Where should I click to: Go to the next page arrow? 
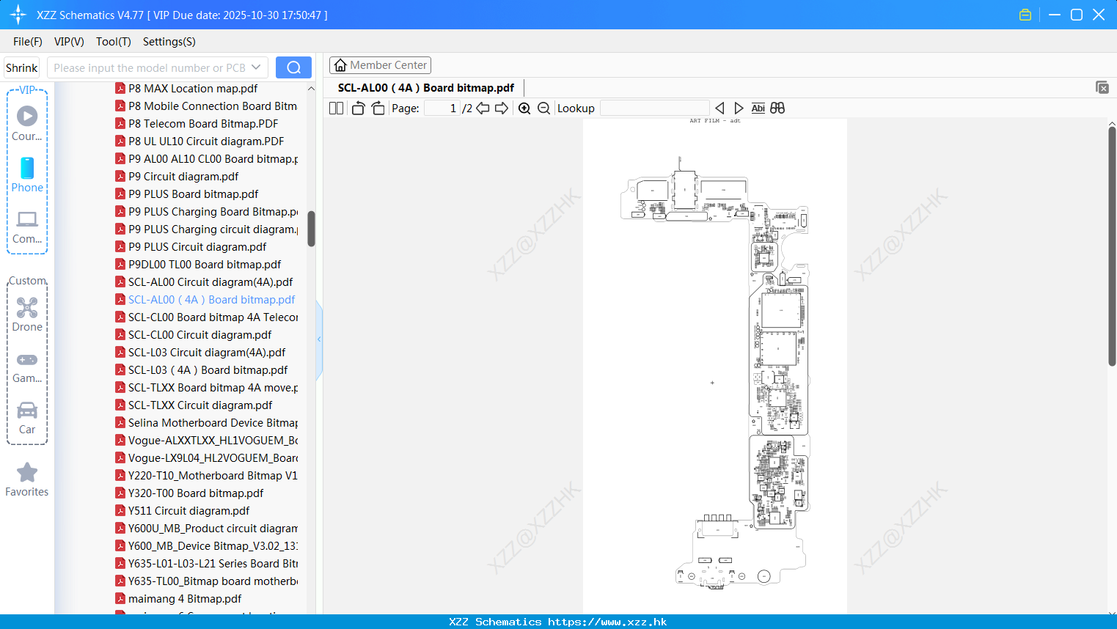click(x=502, y=108)
